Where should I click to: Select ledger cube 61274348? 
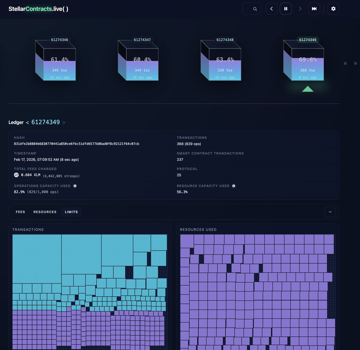point(221,60)
